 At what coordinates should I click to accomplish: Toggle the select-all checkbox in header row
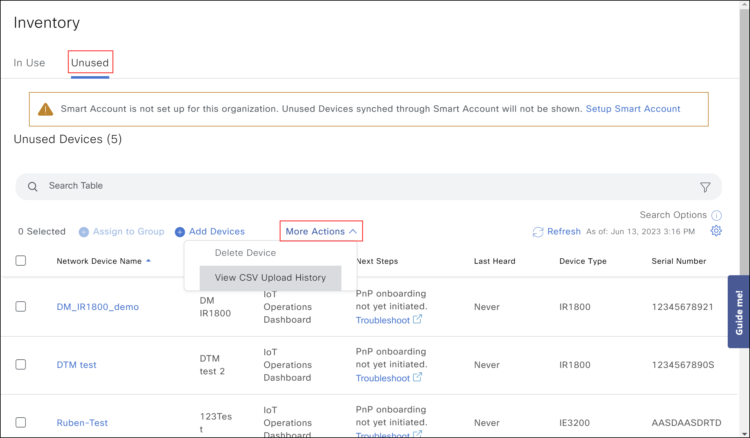click(21, 261)
